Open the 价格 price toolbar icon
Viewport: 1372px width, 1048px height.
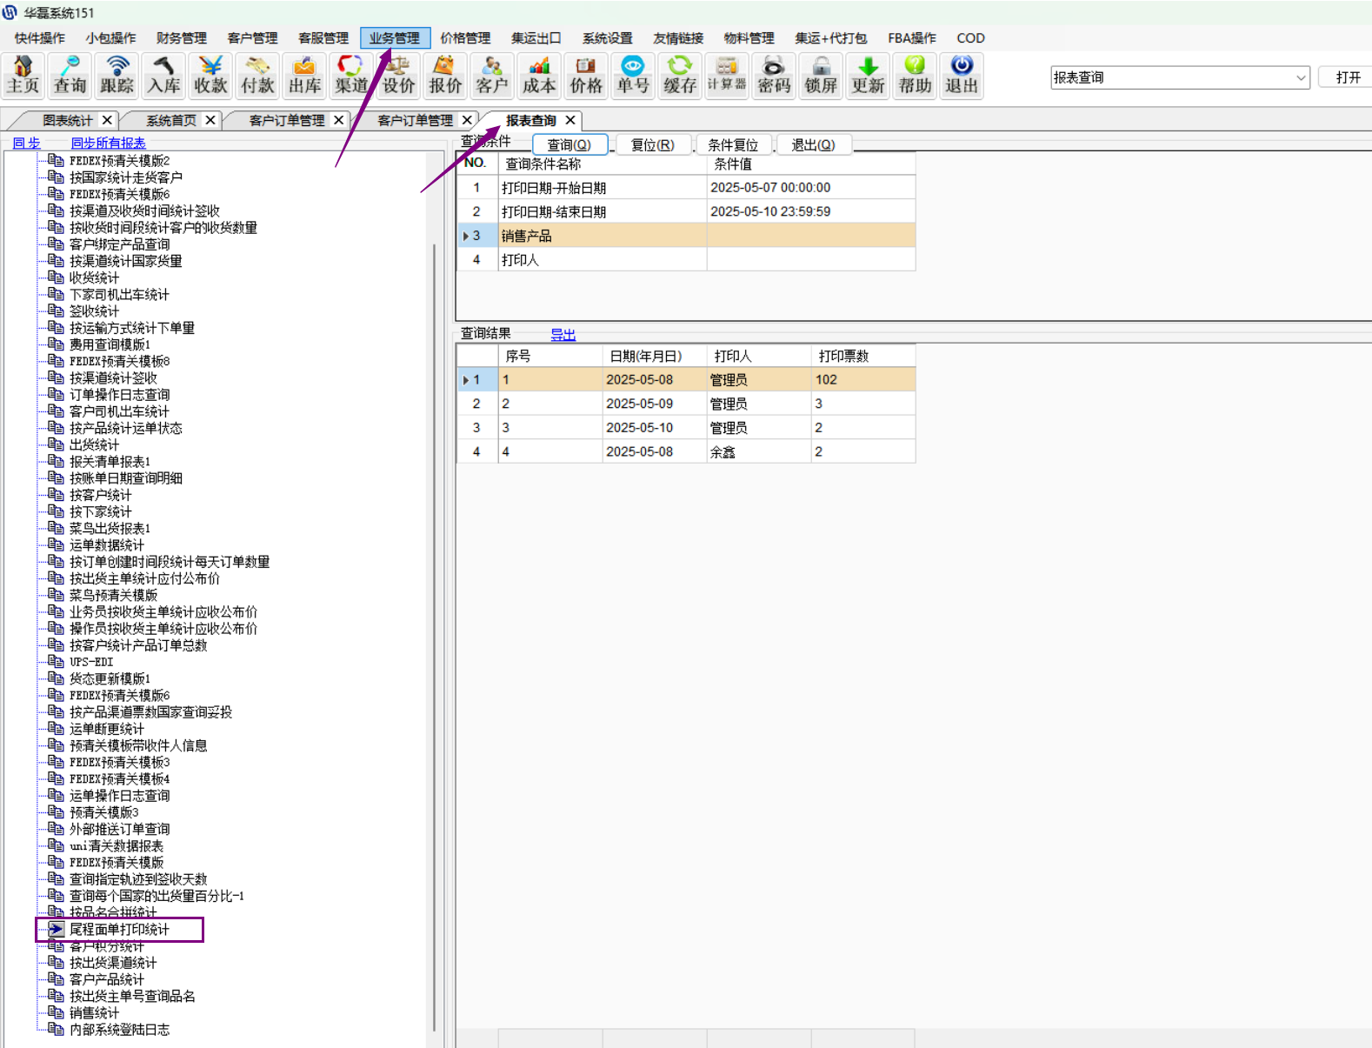(586, 76)
